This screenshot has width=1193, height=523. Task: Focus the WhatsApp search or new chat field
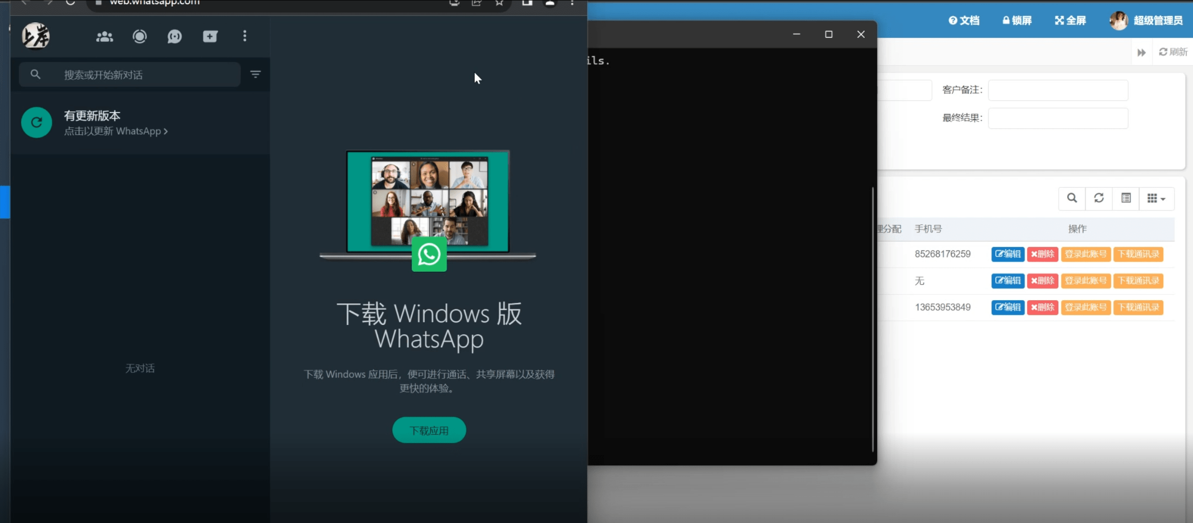130,75
